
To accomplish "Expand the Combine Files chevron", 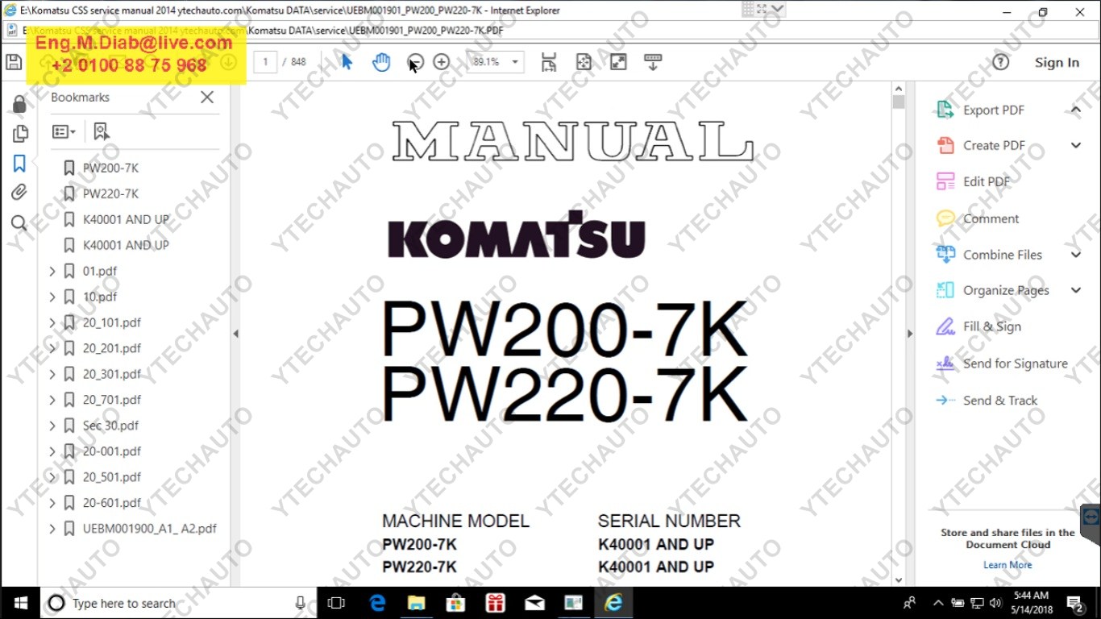I will (1075, 255).
